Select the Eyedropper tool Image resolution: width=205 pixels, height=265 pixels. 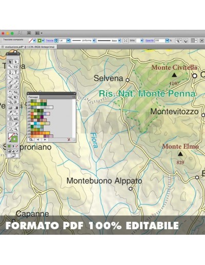coord(10,113)
